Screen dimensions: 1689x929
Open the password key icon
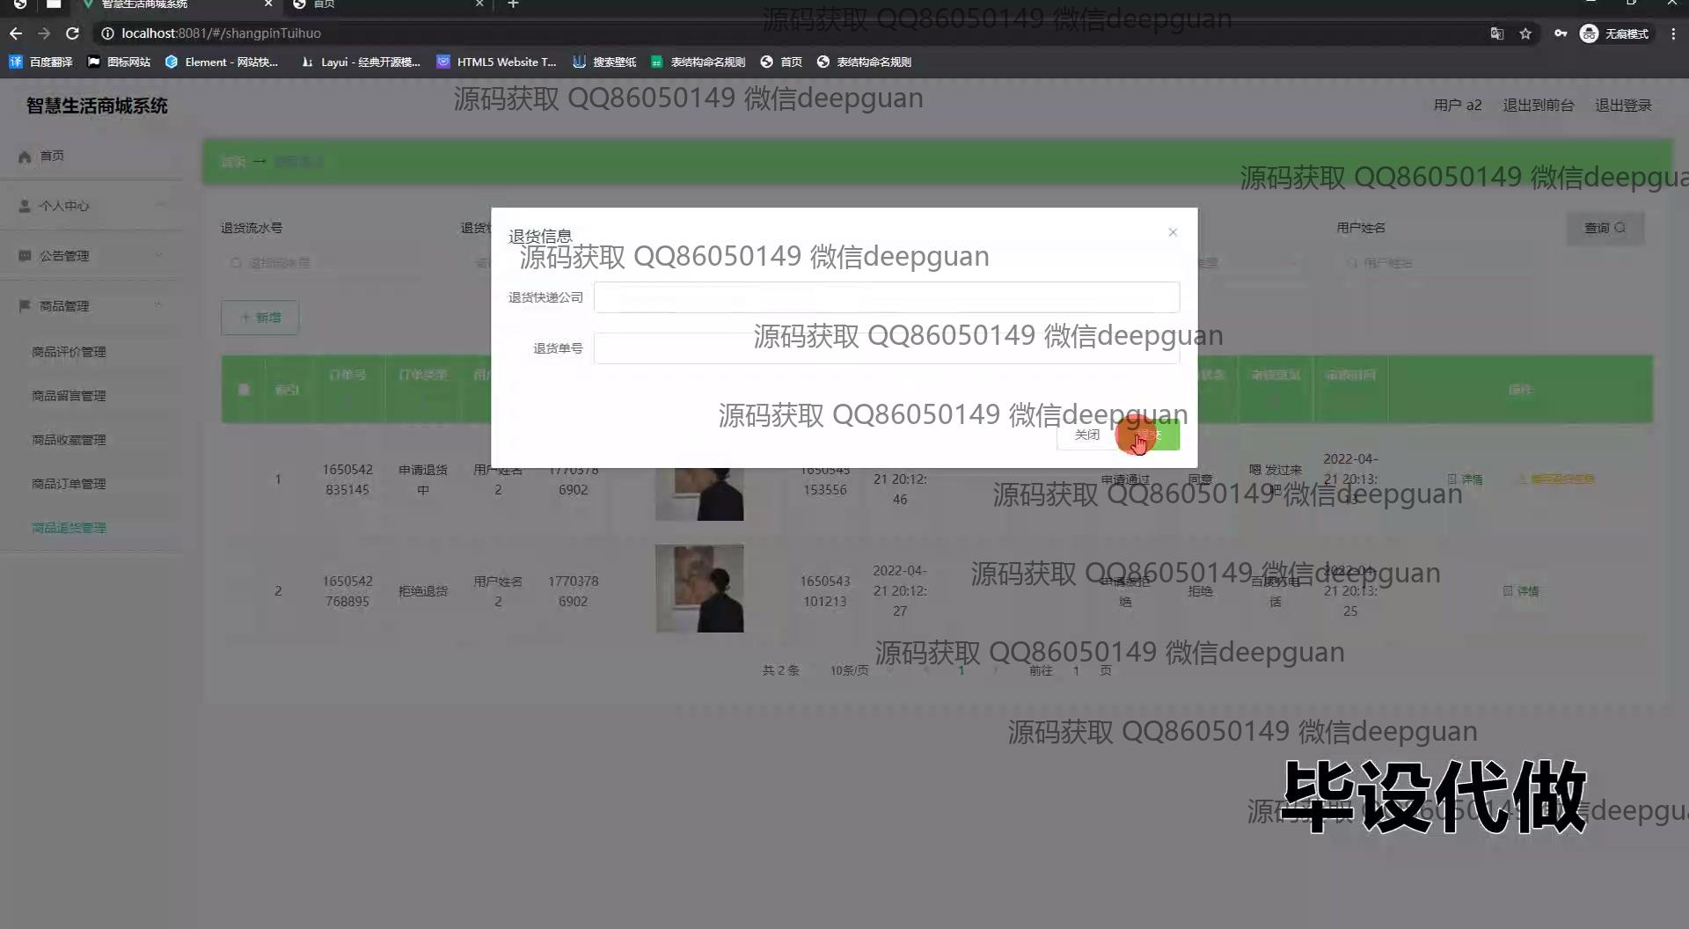(1560, 33)
